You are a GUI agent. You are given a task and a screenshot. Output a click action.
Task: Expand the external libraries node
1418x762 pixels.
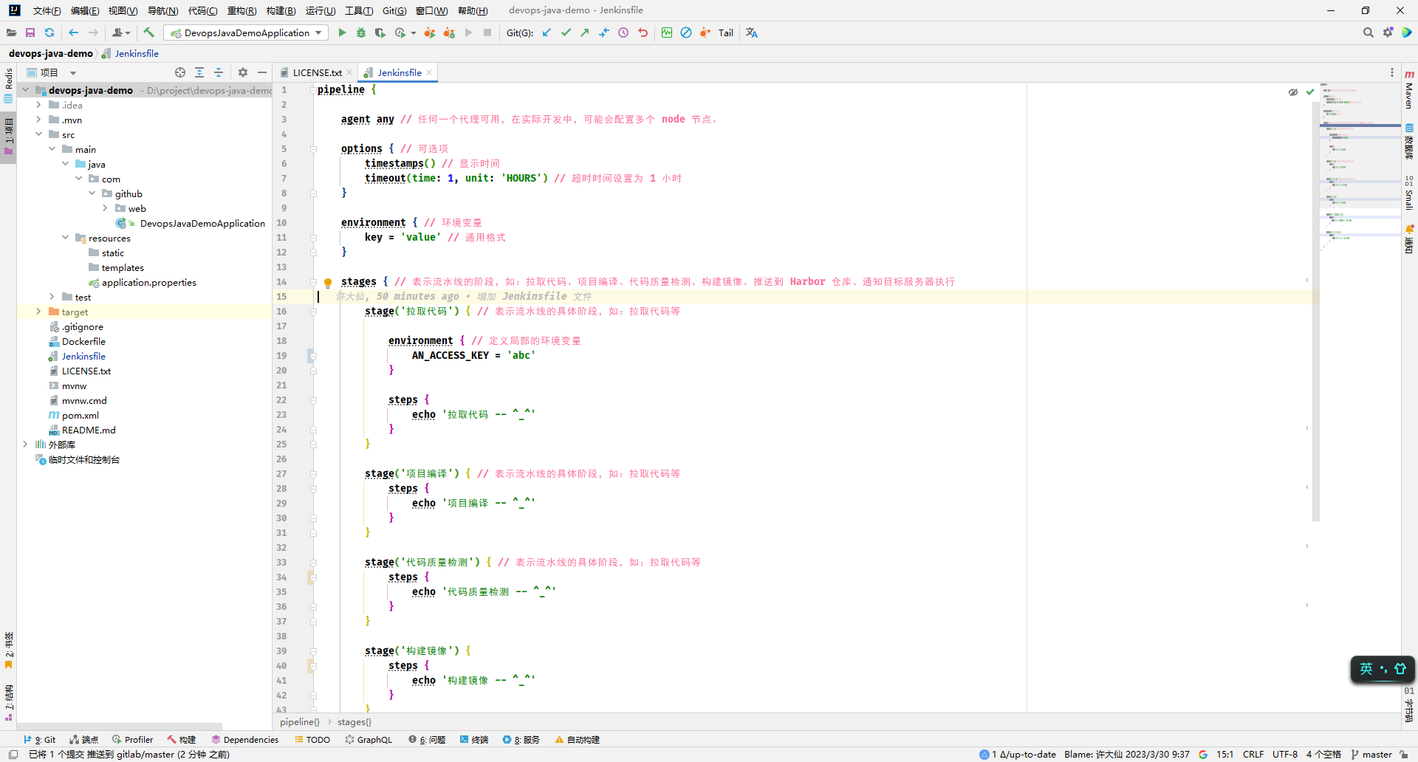25,444
